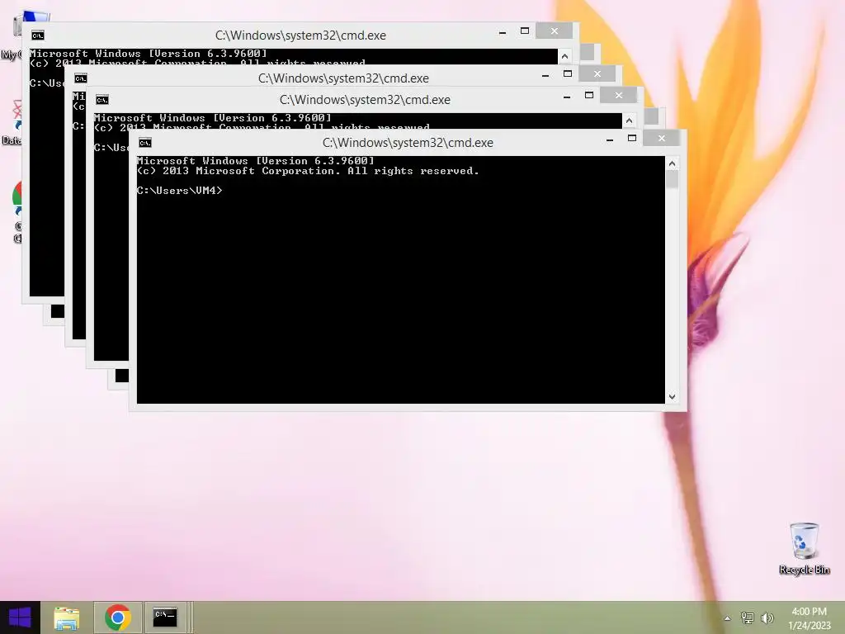This screenshot has height=634, width=845.
Task: Close the front cmd window
Action: tap(662, 139)
